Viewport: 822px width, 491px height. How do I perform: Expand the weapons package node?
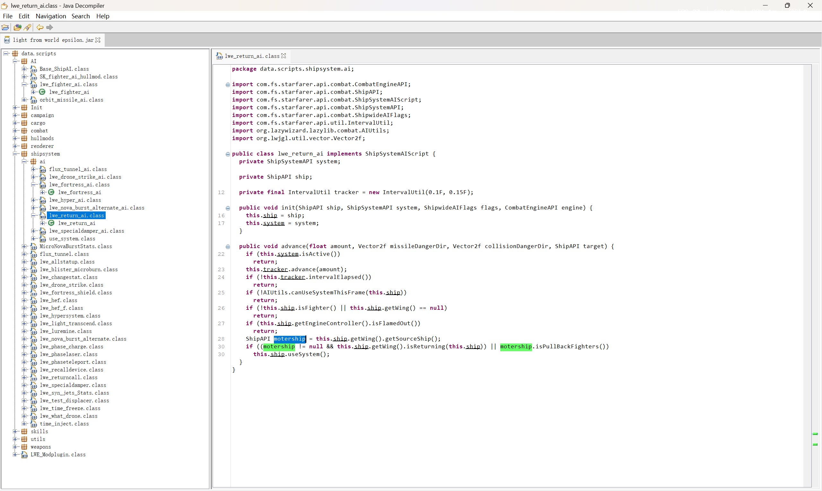click(x=15, y=447)
